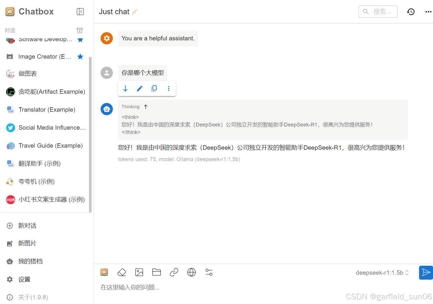Click the message input field
This screenshot has width=433, height=304.
(x=256, y=287)
